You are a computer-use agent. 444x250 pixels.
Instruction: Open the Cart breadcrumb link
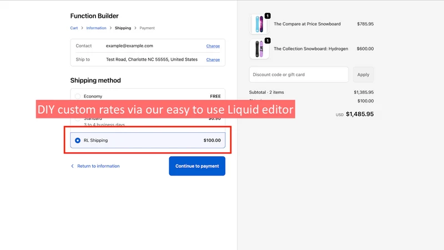[74, 28]
